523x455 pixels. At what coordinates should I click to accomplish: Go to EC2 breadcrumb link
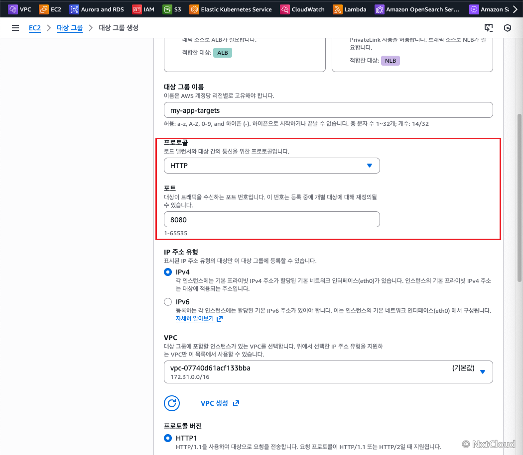(35, 28)
